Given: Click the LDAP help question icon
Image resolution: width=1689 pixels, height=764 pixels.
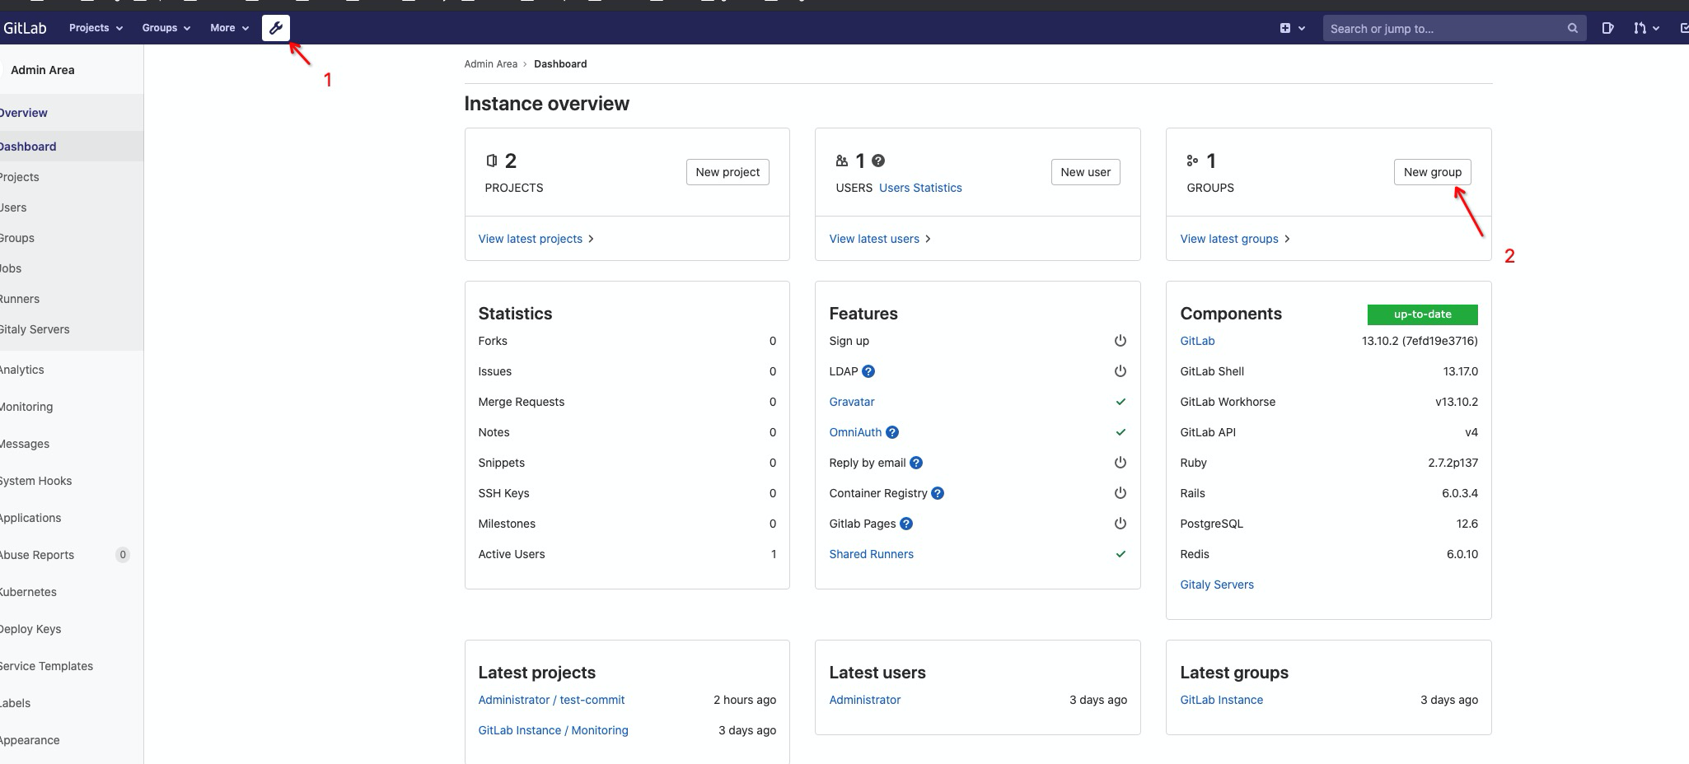Looking at the screenshot, I should pyautogui.click(x=868, y=371).
